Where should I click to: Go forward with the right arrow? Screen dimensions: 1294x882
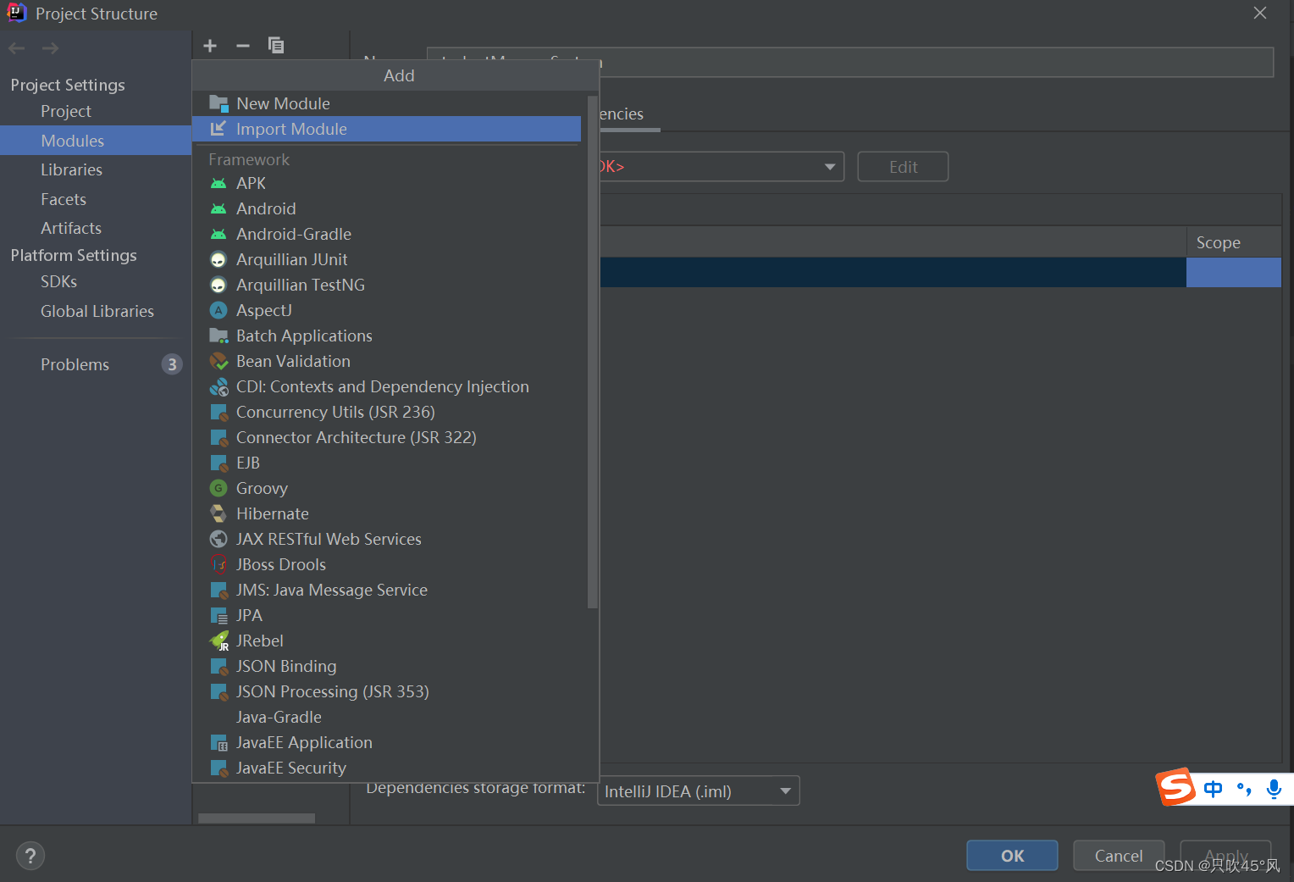51,48
